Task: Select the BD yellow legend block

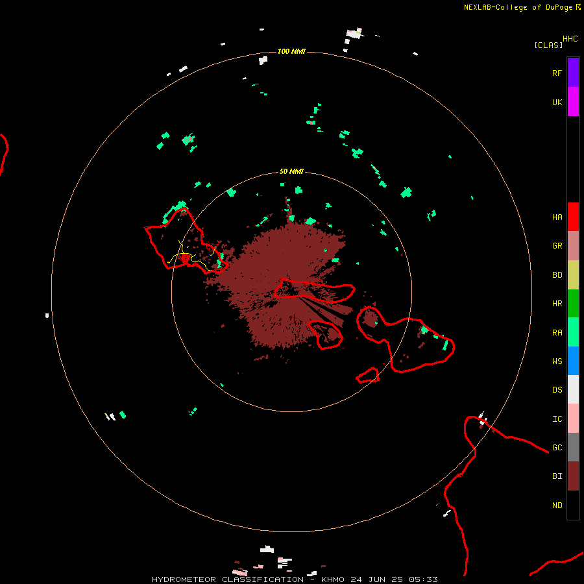Action: coord(573,275)
